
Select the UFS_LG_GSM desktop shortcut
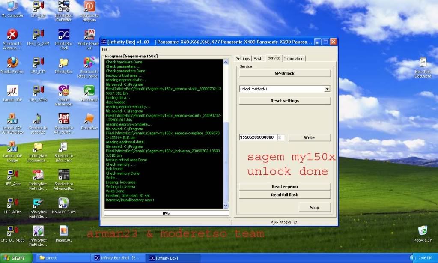(x=38, y=37)
